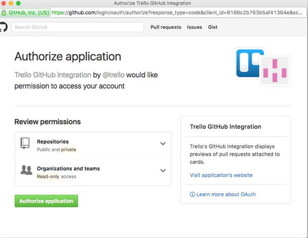Click the OAuth info circle icon
Image resolution: width=308 pixels, height=238 pixels.
coord(192,194)
